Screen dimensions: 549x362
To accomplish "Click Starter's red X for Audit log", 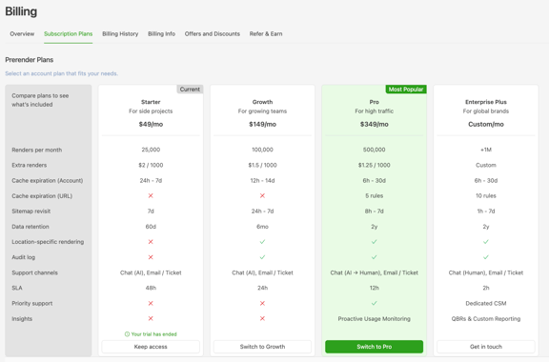I will (x=151, y=257).
